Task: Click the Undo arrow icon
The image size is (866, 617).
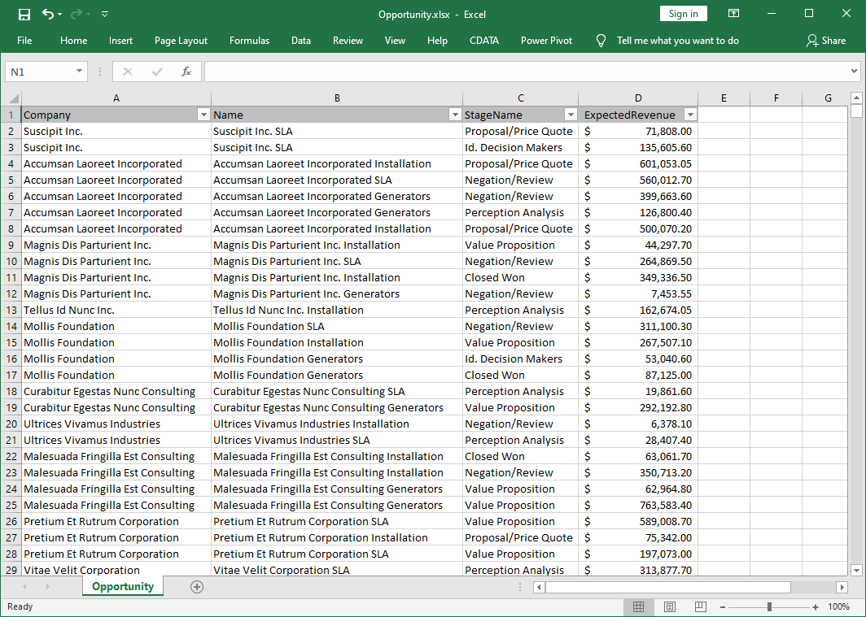Action: click(x=48, y=14)
